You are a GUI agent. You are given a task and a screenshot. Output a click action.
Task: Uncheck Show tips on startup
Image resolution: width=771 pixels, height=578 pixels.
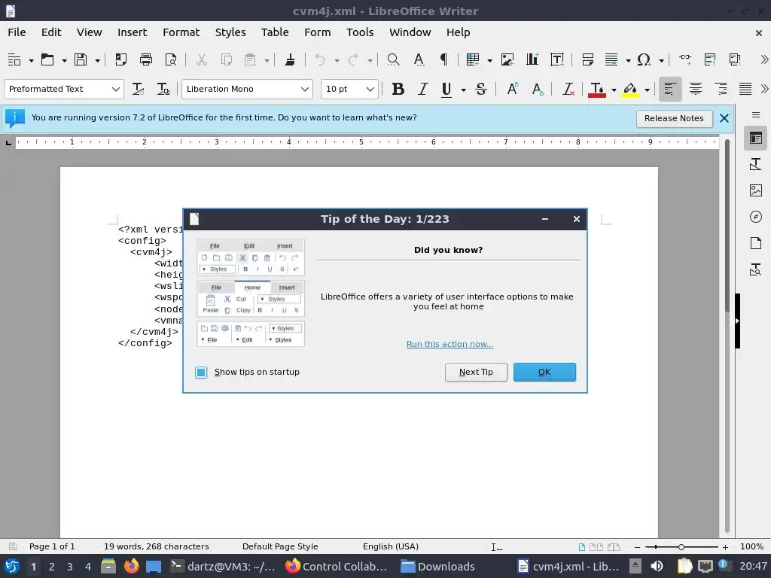pos(201,372)
